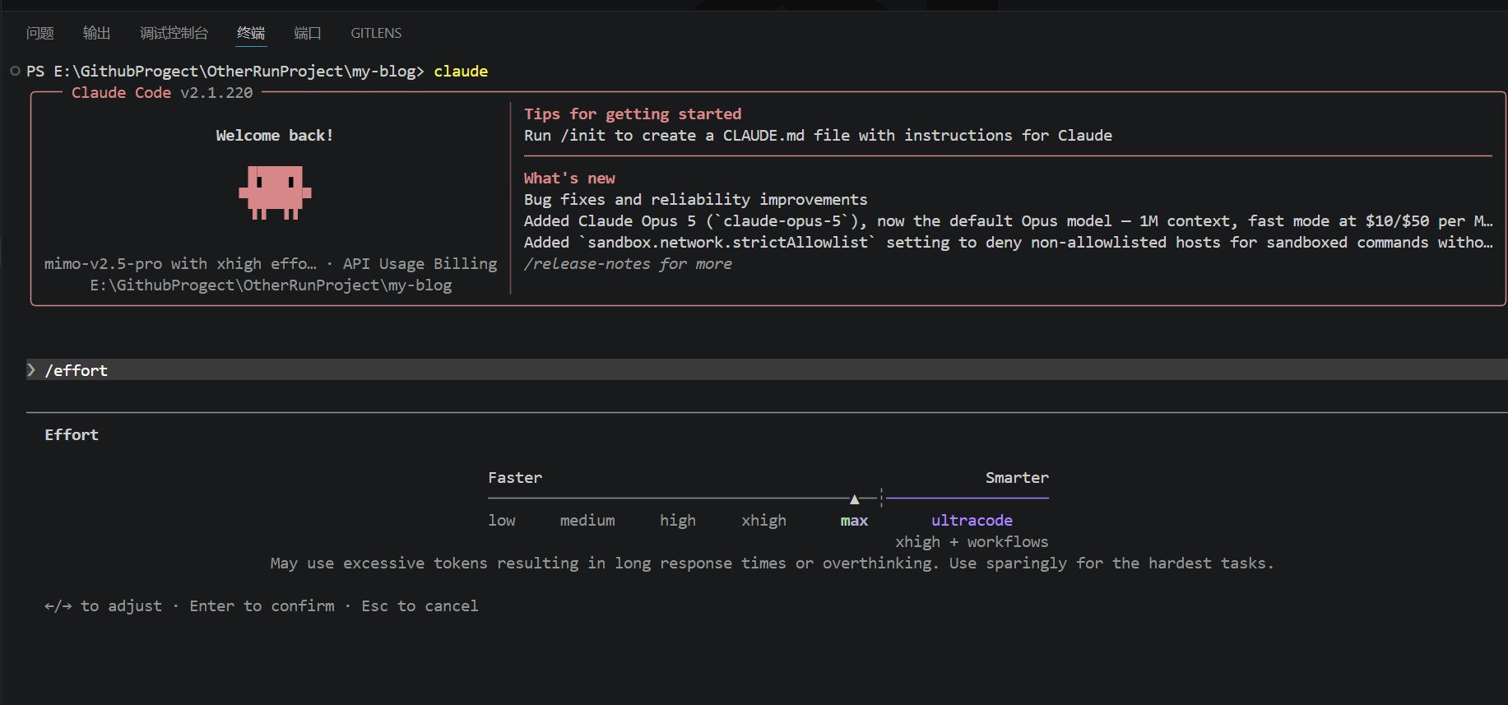The height and width of the screenshot is (705, 1508).
Task: Click the xhigh + workflows description
Action: [x=972, y=541]
